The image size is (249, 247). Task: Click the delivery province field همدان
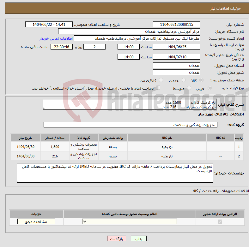pyautogui.click(x=176, y=65)
